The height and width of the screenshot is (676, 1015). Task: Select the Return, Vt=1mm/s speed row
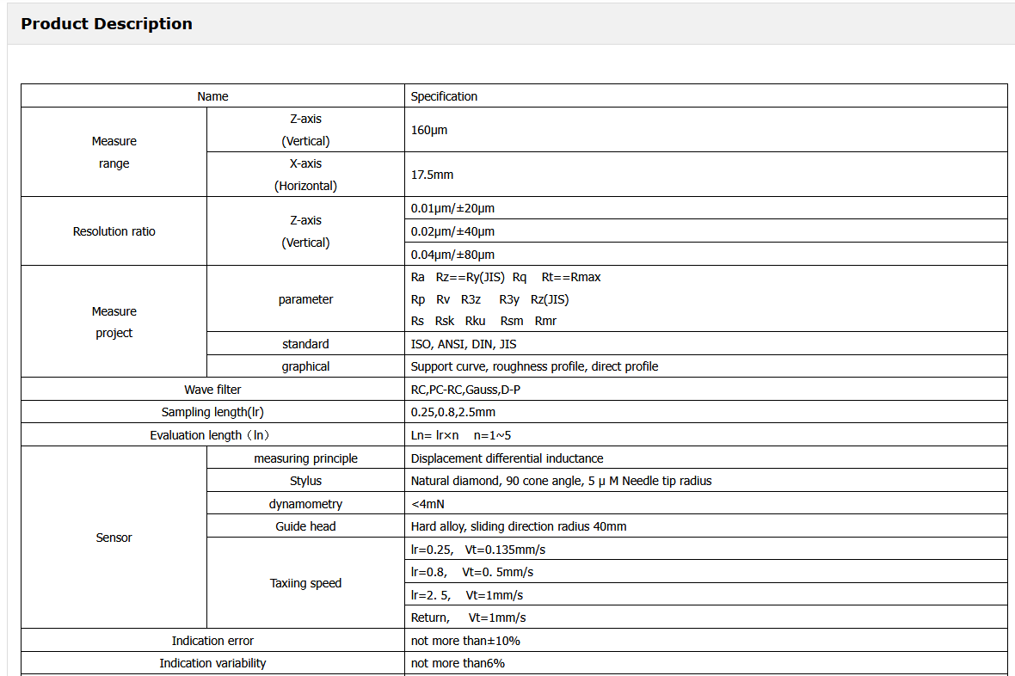(x=468, y=618)
